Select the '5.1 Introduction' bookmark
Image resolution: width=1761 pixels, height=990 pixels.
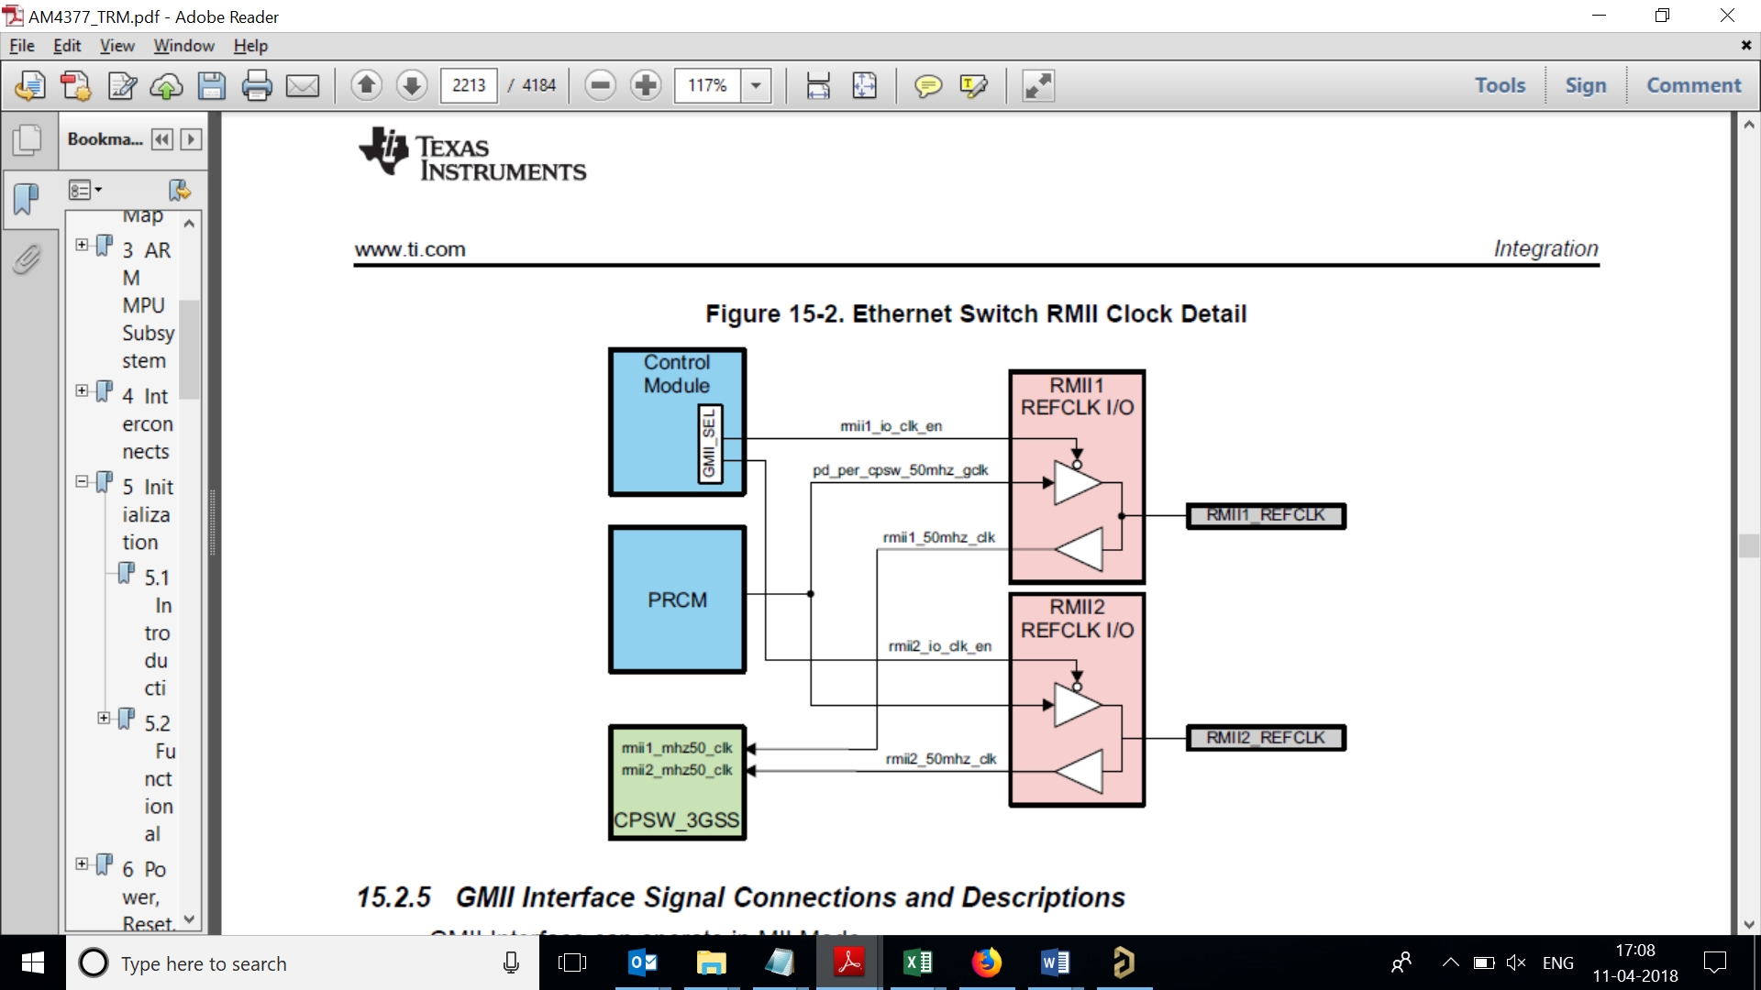(158, 632)
